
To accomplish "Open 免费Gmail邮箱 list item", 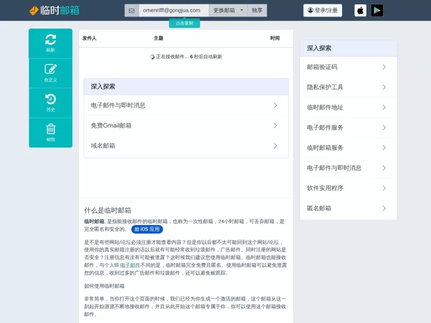I will tap(186, 125).
